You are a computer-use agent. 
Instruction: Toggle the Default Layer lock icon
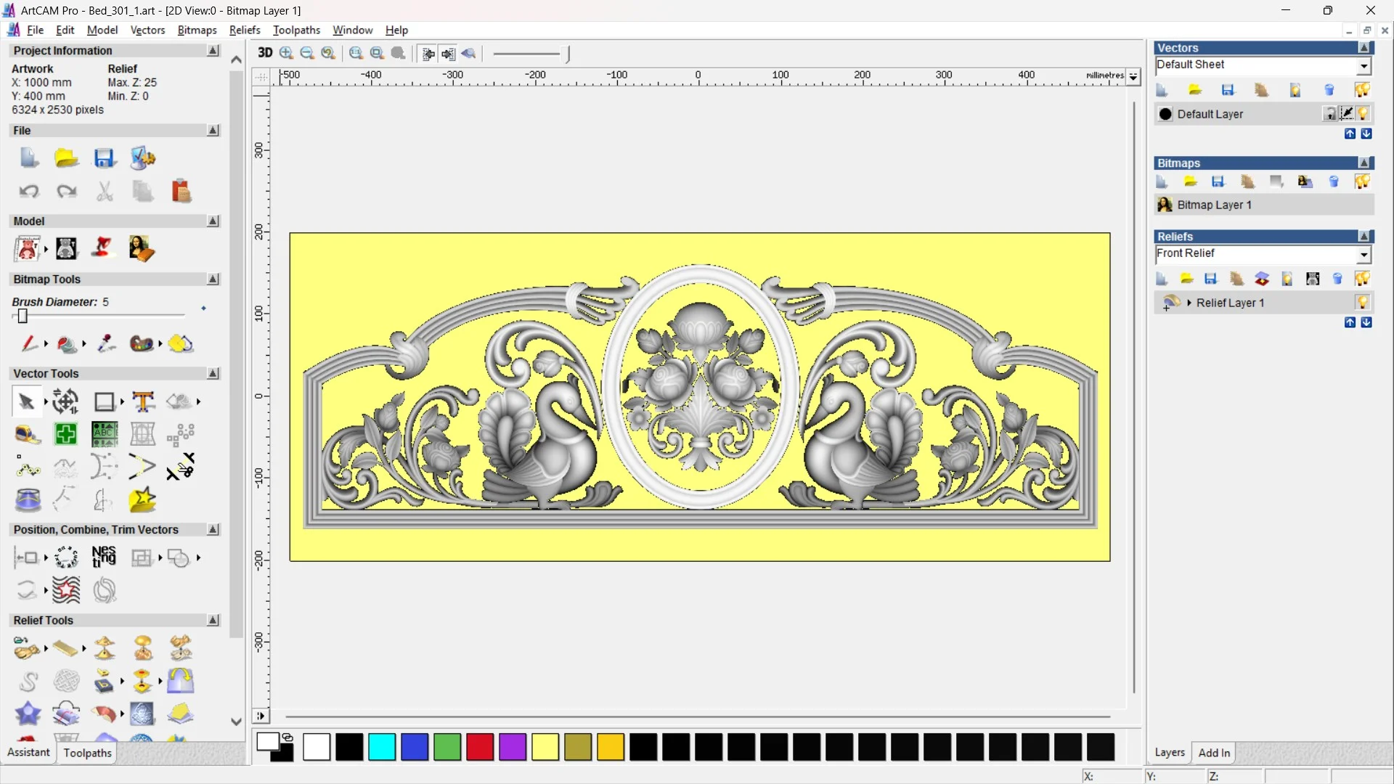pyautogui.click(x=1329, y=114)
